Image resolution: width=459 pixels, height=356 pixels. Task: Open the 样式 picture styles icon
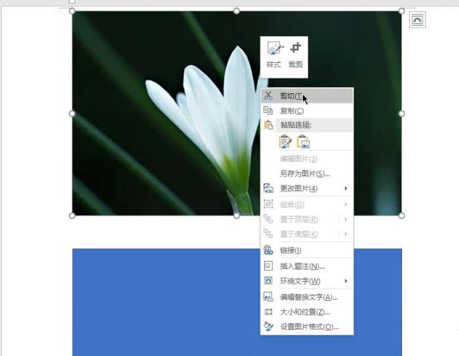275,49
